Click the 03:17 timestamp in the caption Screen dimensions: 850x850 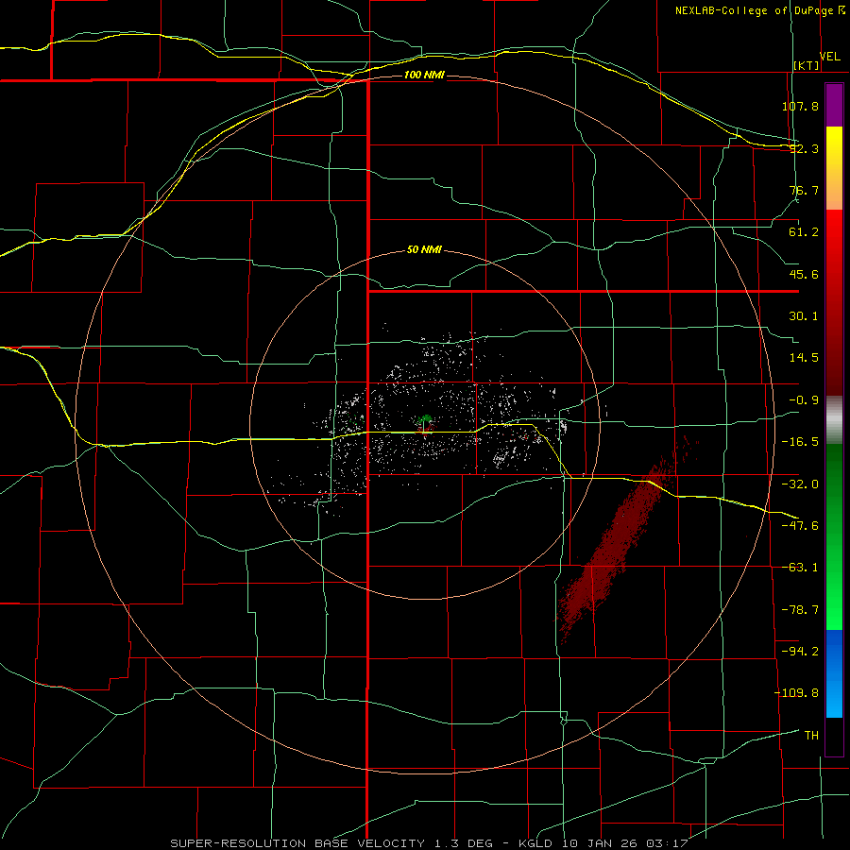[668, 843]
